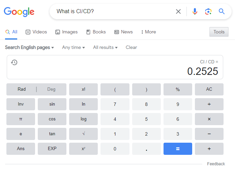Click the blue magnifier search icon
The height and width of the screenshot is (169, 235).
point(222,11)
